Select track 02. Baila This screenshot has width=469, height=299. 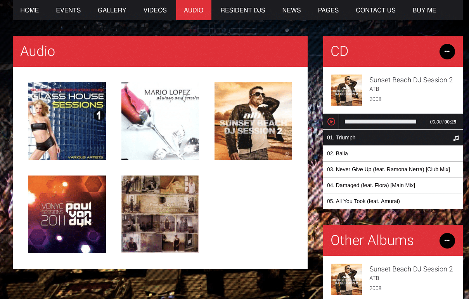pos(393,153)
